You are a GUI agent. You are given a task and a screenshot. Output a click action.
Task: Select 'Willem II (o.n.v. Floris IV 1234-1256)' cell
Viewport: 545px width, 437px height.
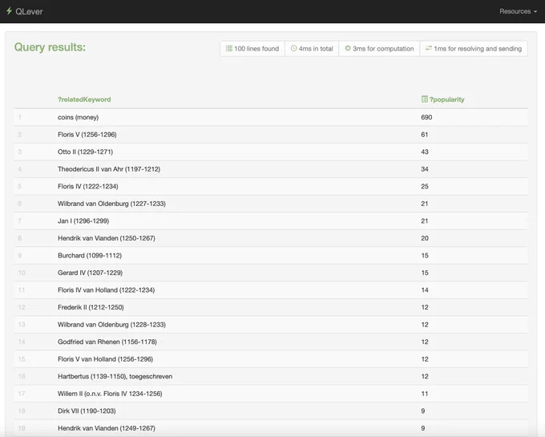(110, 394)
